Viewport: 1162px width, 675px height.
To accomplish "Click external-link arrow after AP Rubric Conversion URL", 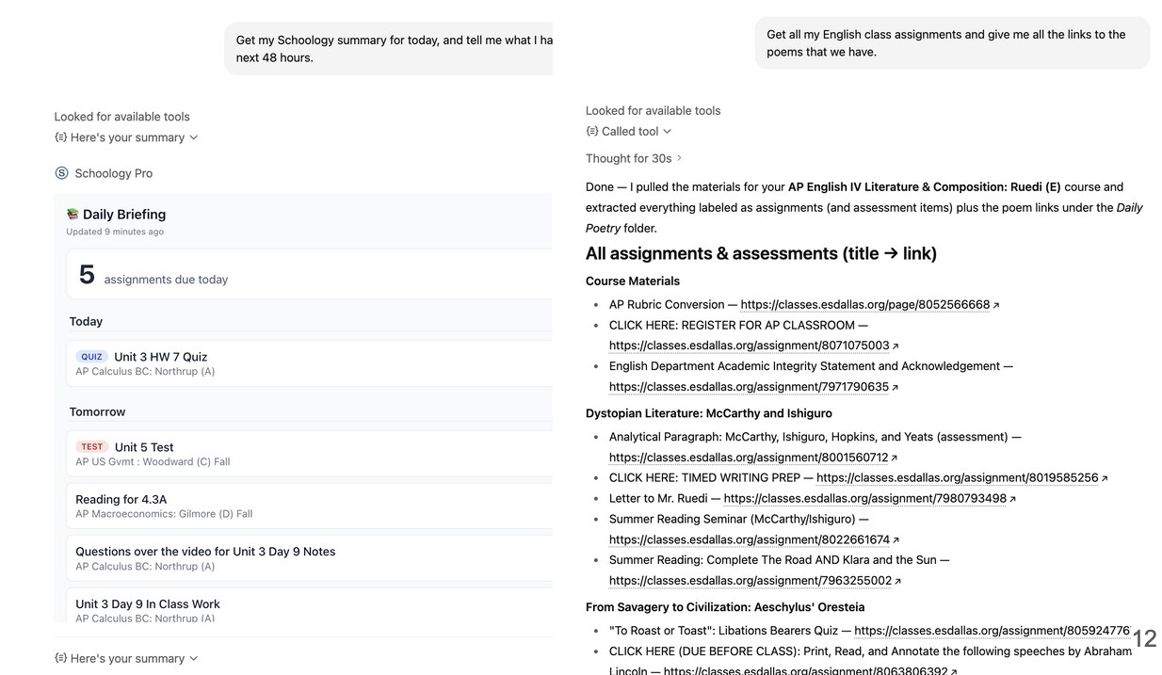I will point(996,305).
